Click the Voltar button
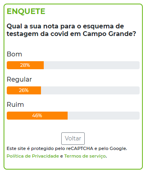 pos(73,138)
